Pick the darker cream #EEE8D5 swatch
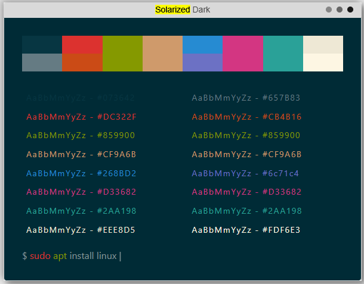 click(x=323, y=45)
